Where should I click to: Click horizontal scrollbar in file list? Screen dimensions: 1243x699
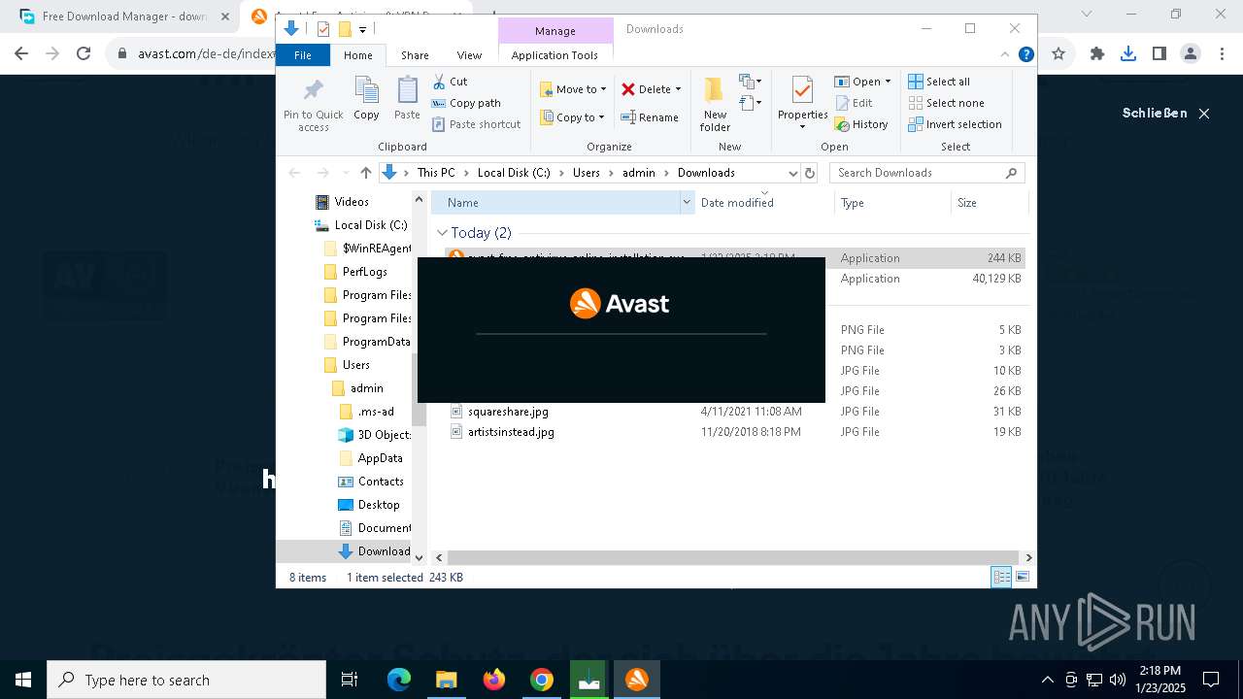click(x=733, y=557)
